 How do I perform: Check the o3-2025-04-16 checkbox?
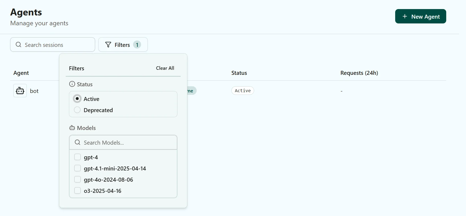pos(77,190)
